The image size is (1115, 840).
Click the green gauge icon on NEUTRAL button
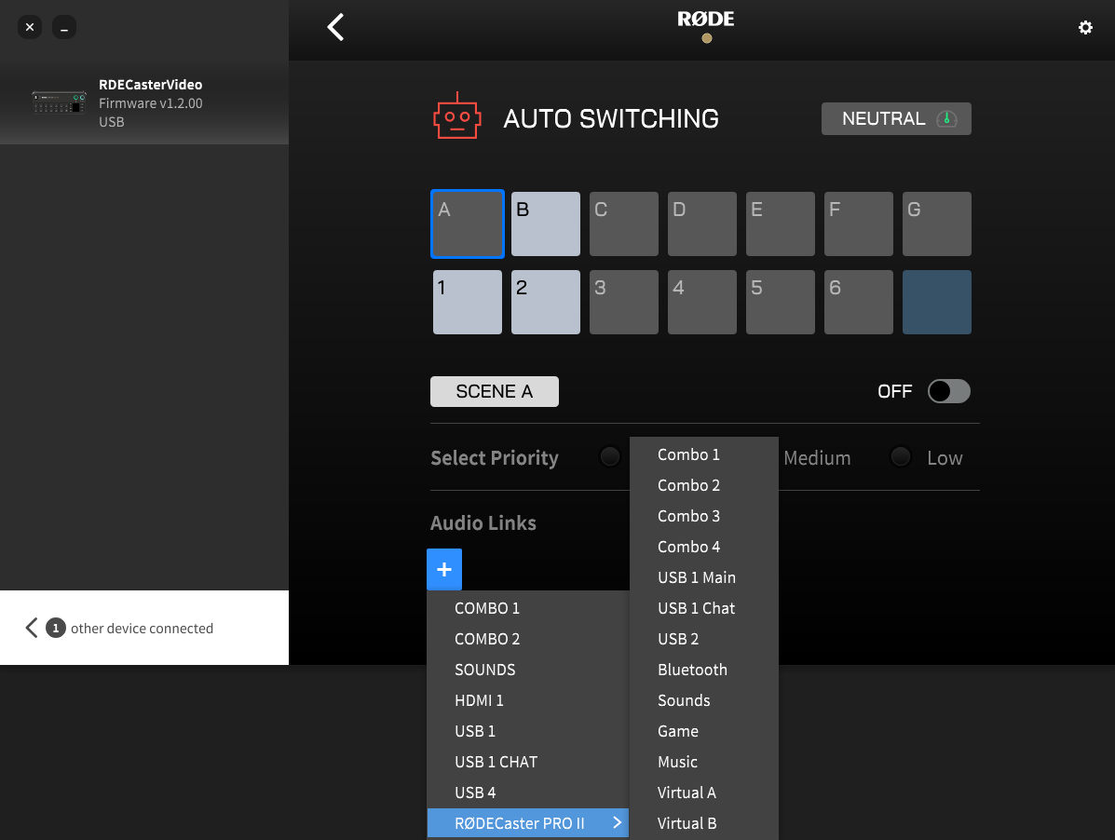(x=946, y=119)
